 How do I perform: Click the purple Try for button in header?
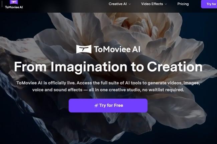pyautogui.click(x=210, y=4)
